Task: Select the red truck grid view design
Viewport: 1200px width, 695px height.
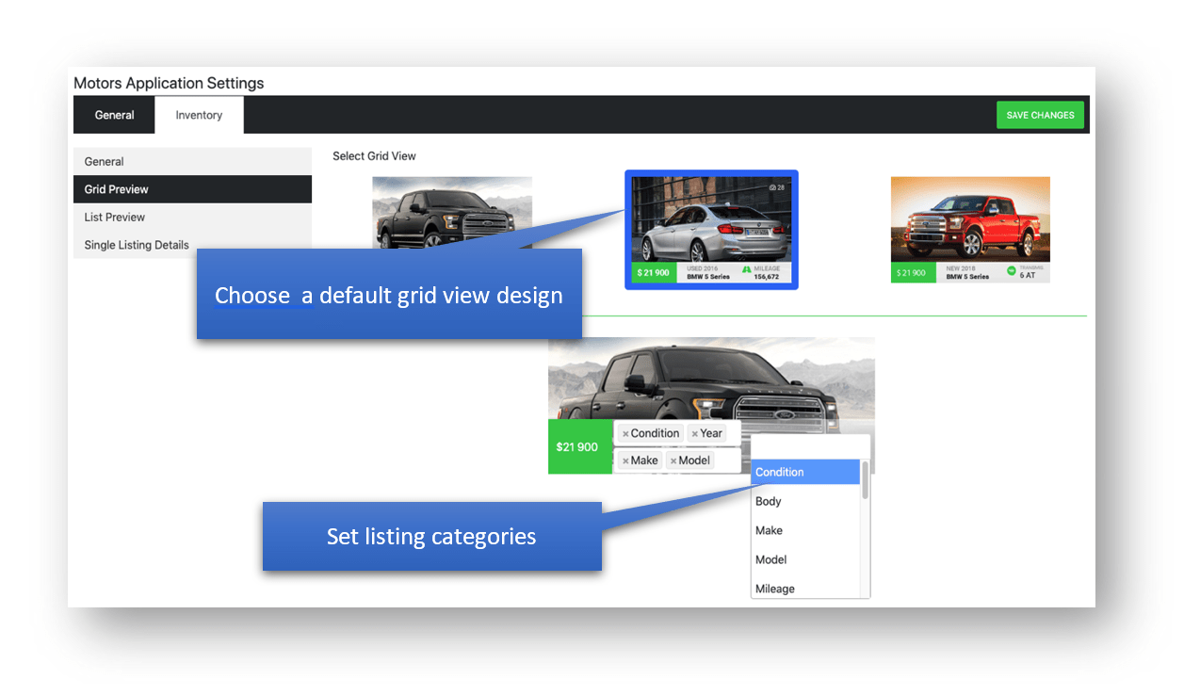Action: pos(970,229)
